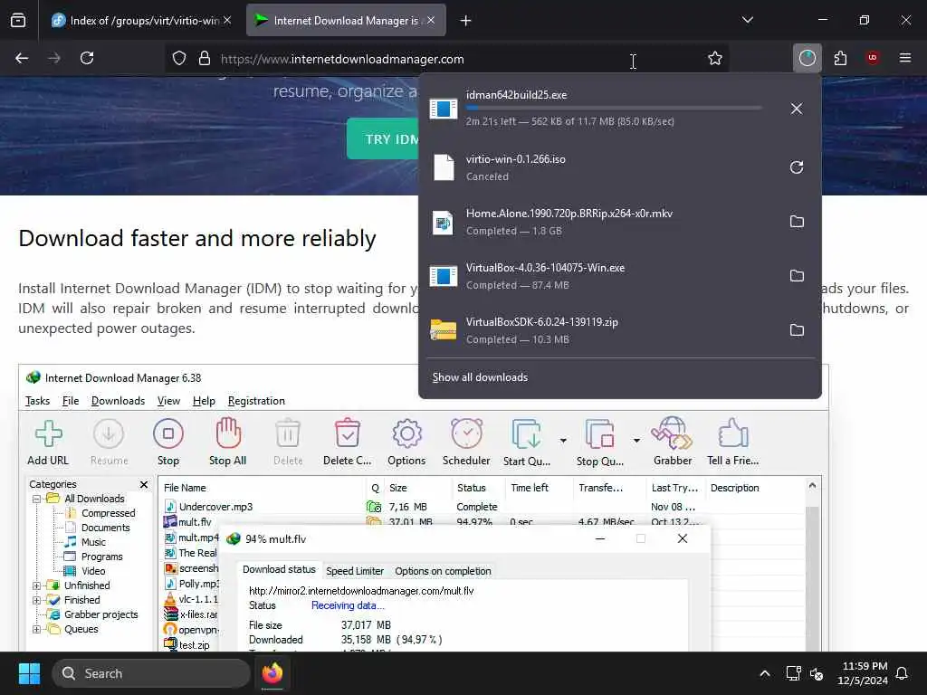Image resolution: width=927 pixels, height=695 pixels.
Task: Collapse the All Downloads tree node
Action: coord(36,499)
